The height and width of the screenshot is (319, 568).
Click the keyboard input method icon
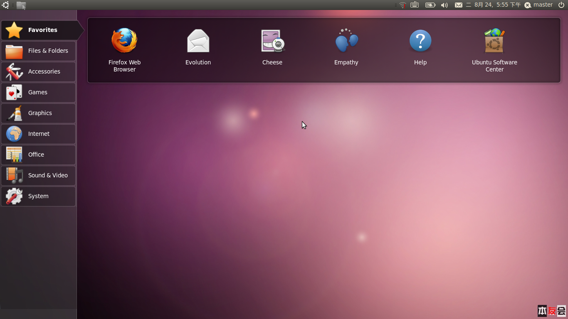point(414,5)
